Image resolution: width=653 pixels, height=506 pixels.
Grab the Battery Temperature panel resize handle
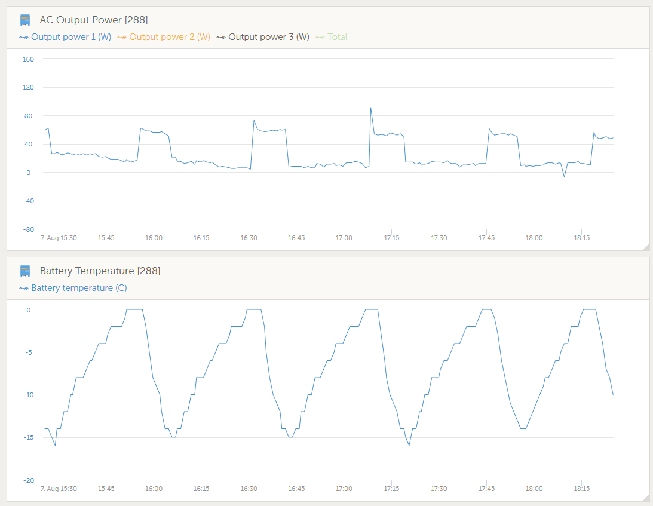pos(645,497)
